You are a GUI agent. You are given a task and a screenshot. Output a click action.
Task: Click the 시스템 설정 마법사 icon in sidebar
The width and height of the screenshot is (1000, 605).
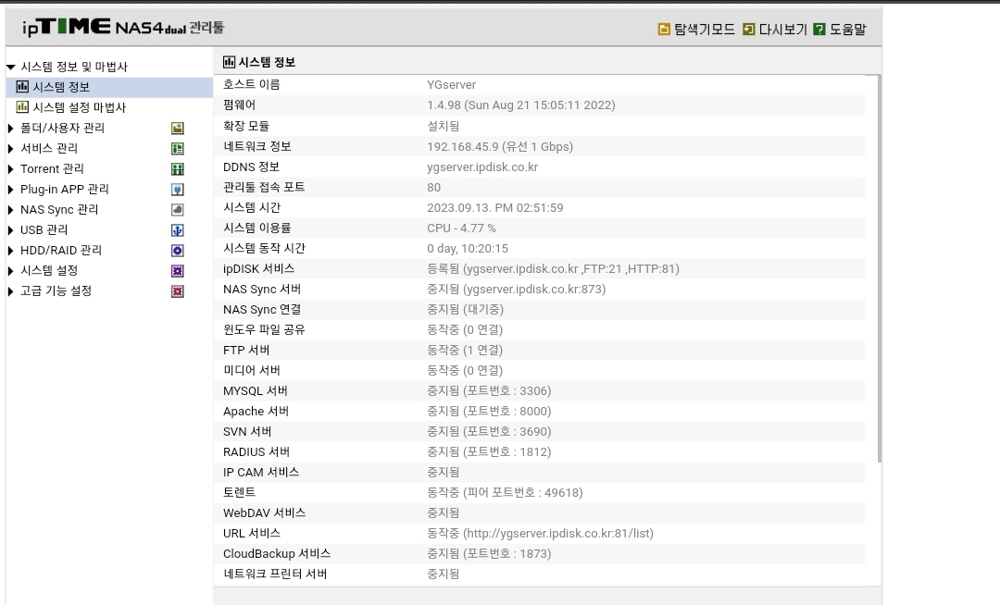pos(22,107)
